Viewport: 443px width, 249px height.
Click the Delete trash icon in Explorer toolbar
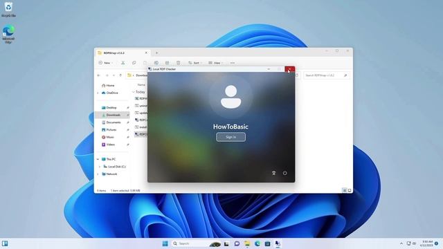click(179, 63)
